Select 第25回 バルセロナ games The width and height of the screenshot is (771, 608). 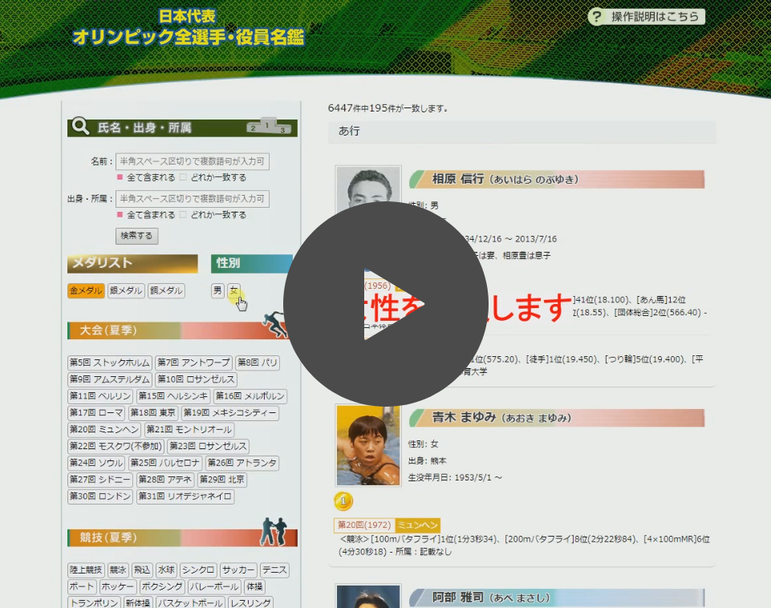165,463
